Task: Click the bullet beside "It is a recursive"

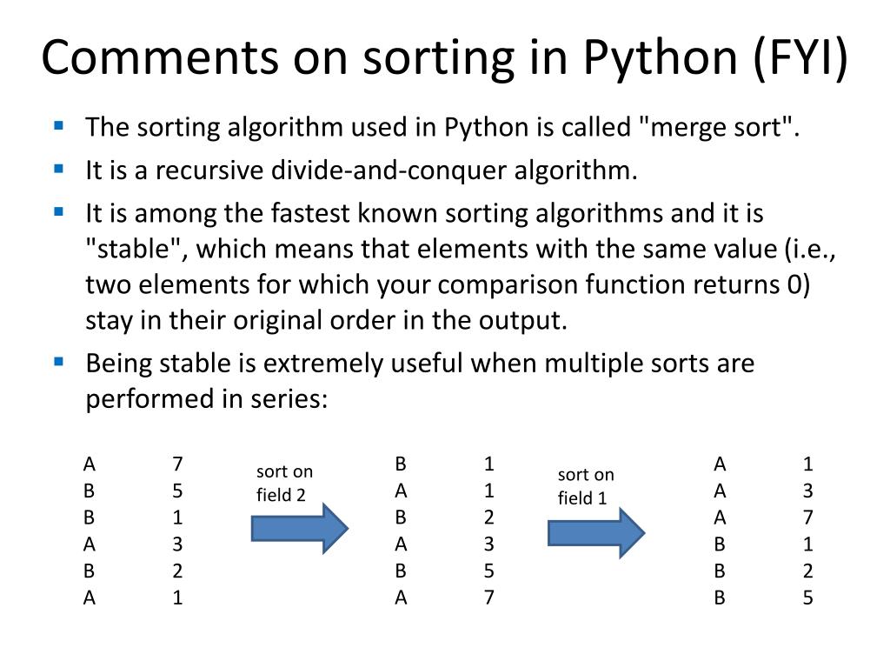Action: [58, 169]
